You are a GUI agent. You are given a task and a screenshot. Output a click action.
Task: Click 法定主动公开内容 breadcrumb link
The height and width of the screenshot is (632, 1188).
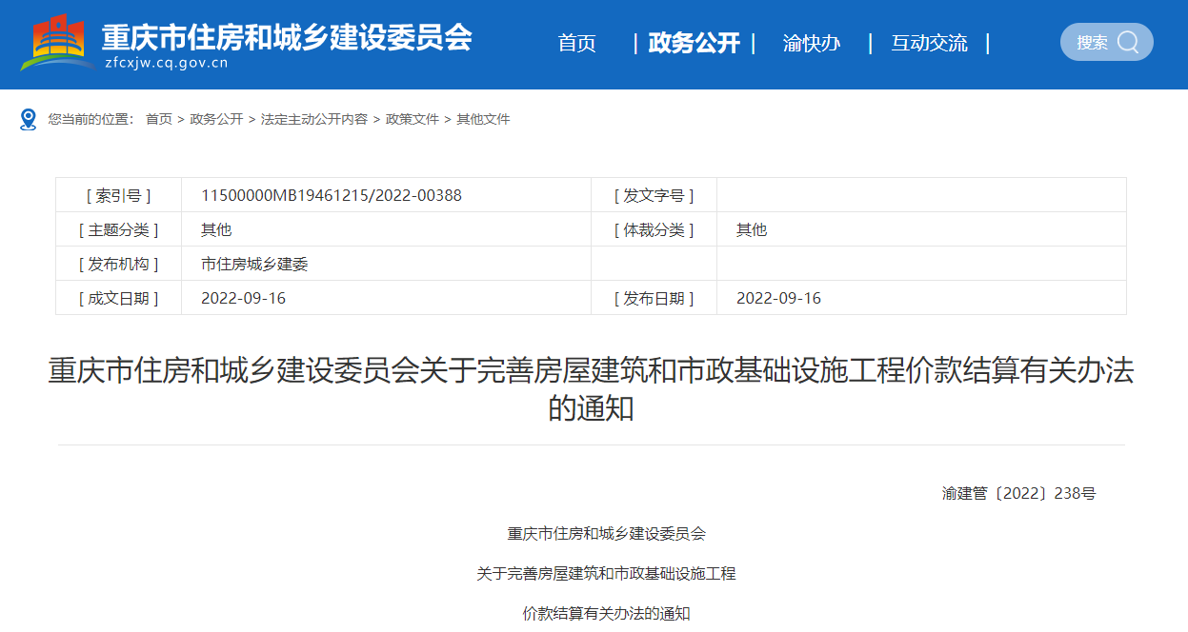(x=314, y=119)
